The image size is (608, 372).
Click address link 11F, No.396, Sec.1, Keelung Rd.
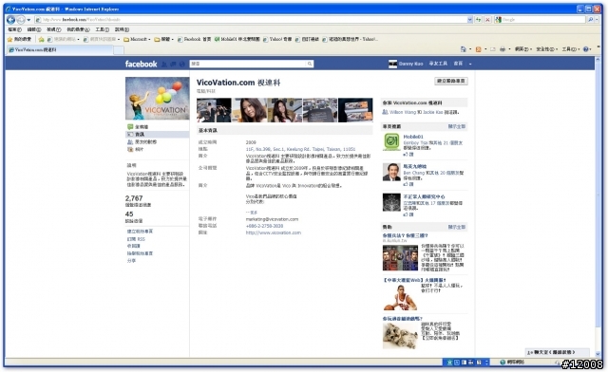click(x=300, y=149)
